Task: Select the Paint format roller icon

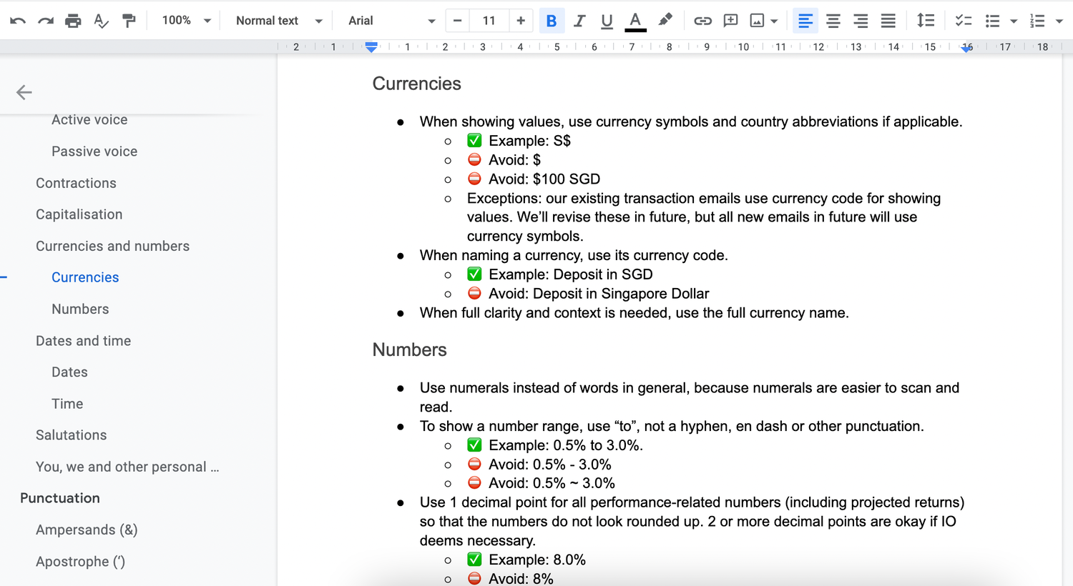Action: coord(129,21)
